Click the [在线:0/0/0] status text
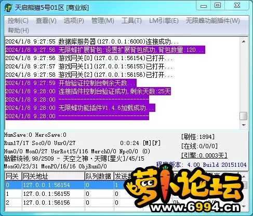This screenshot has height=216, width=253. tap(199, 146)
